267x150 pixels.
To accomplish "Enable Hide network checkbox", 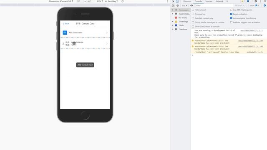I will point(193,10).
